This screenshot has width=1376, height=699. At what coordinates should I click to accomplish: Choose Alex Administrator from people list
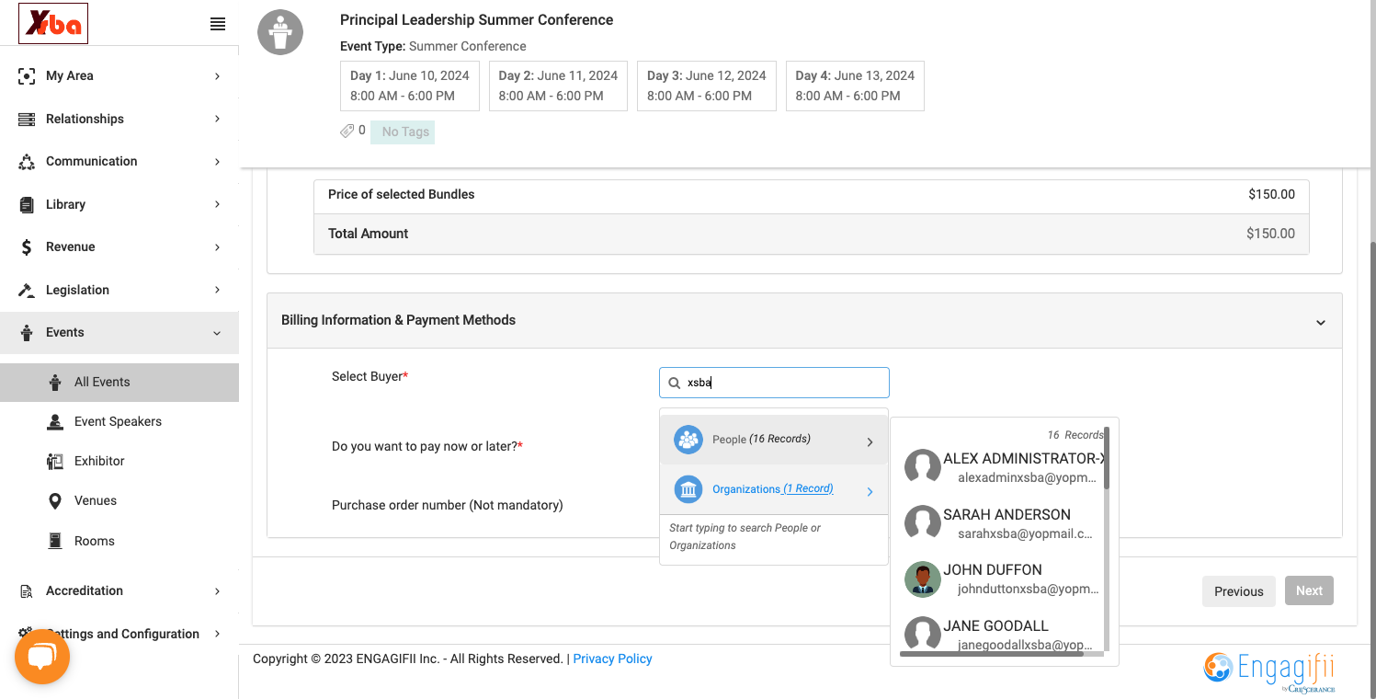tap(1004, 467)
